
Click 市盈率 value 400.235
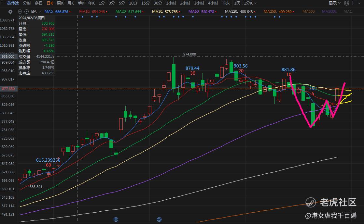click(48, 73)
